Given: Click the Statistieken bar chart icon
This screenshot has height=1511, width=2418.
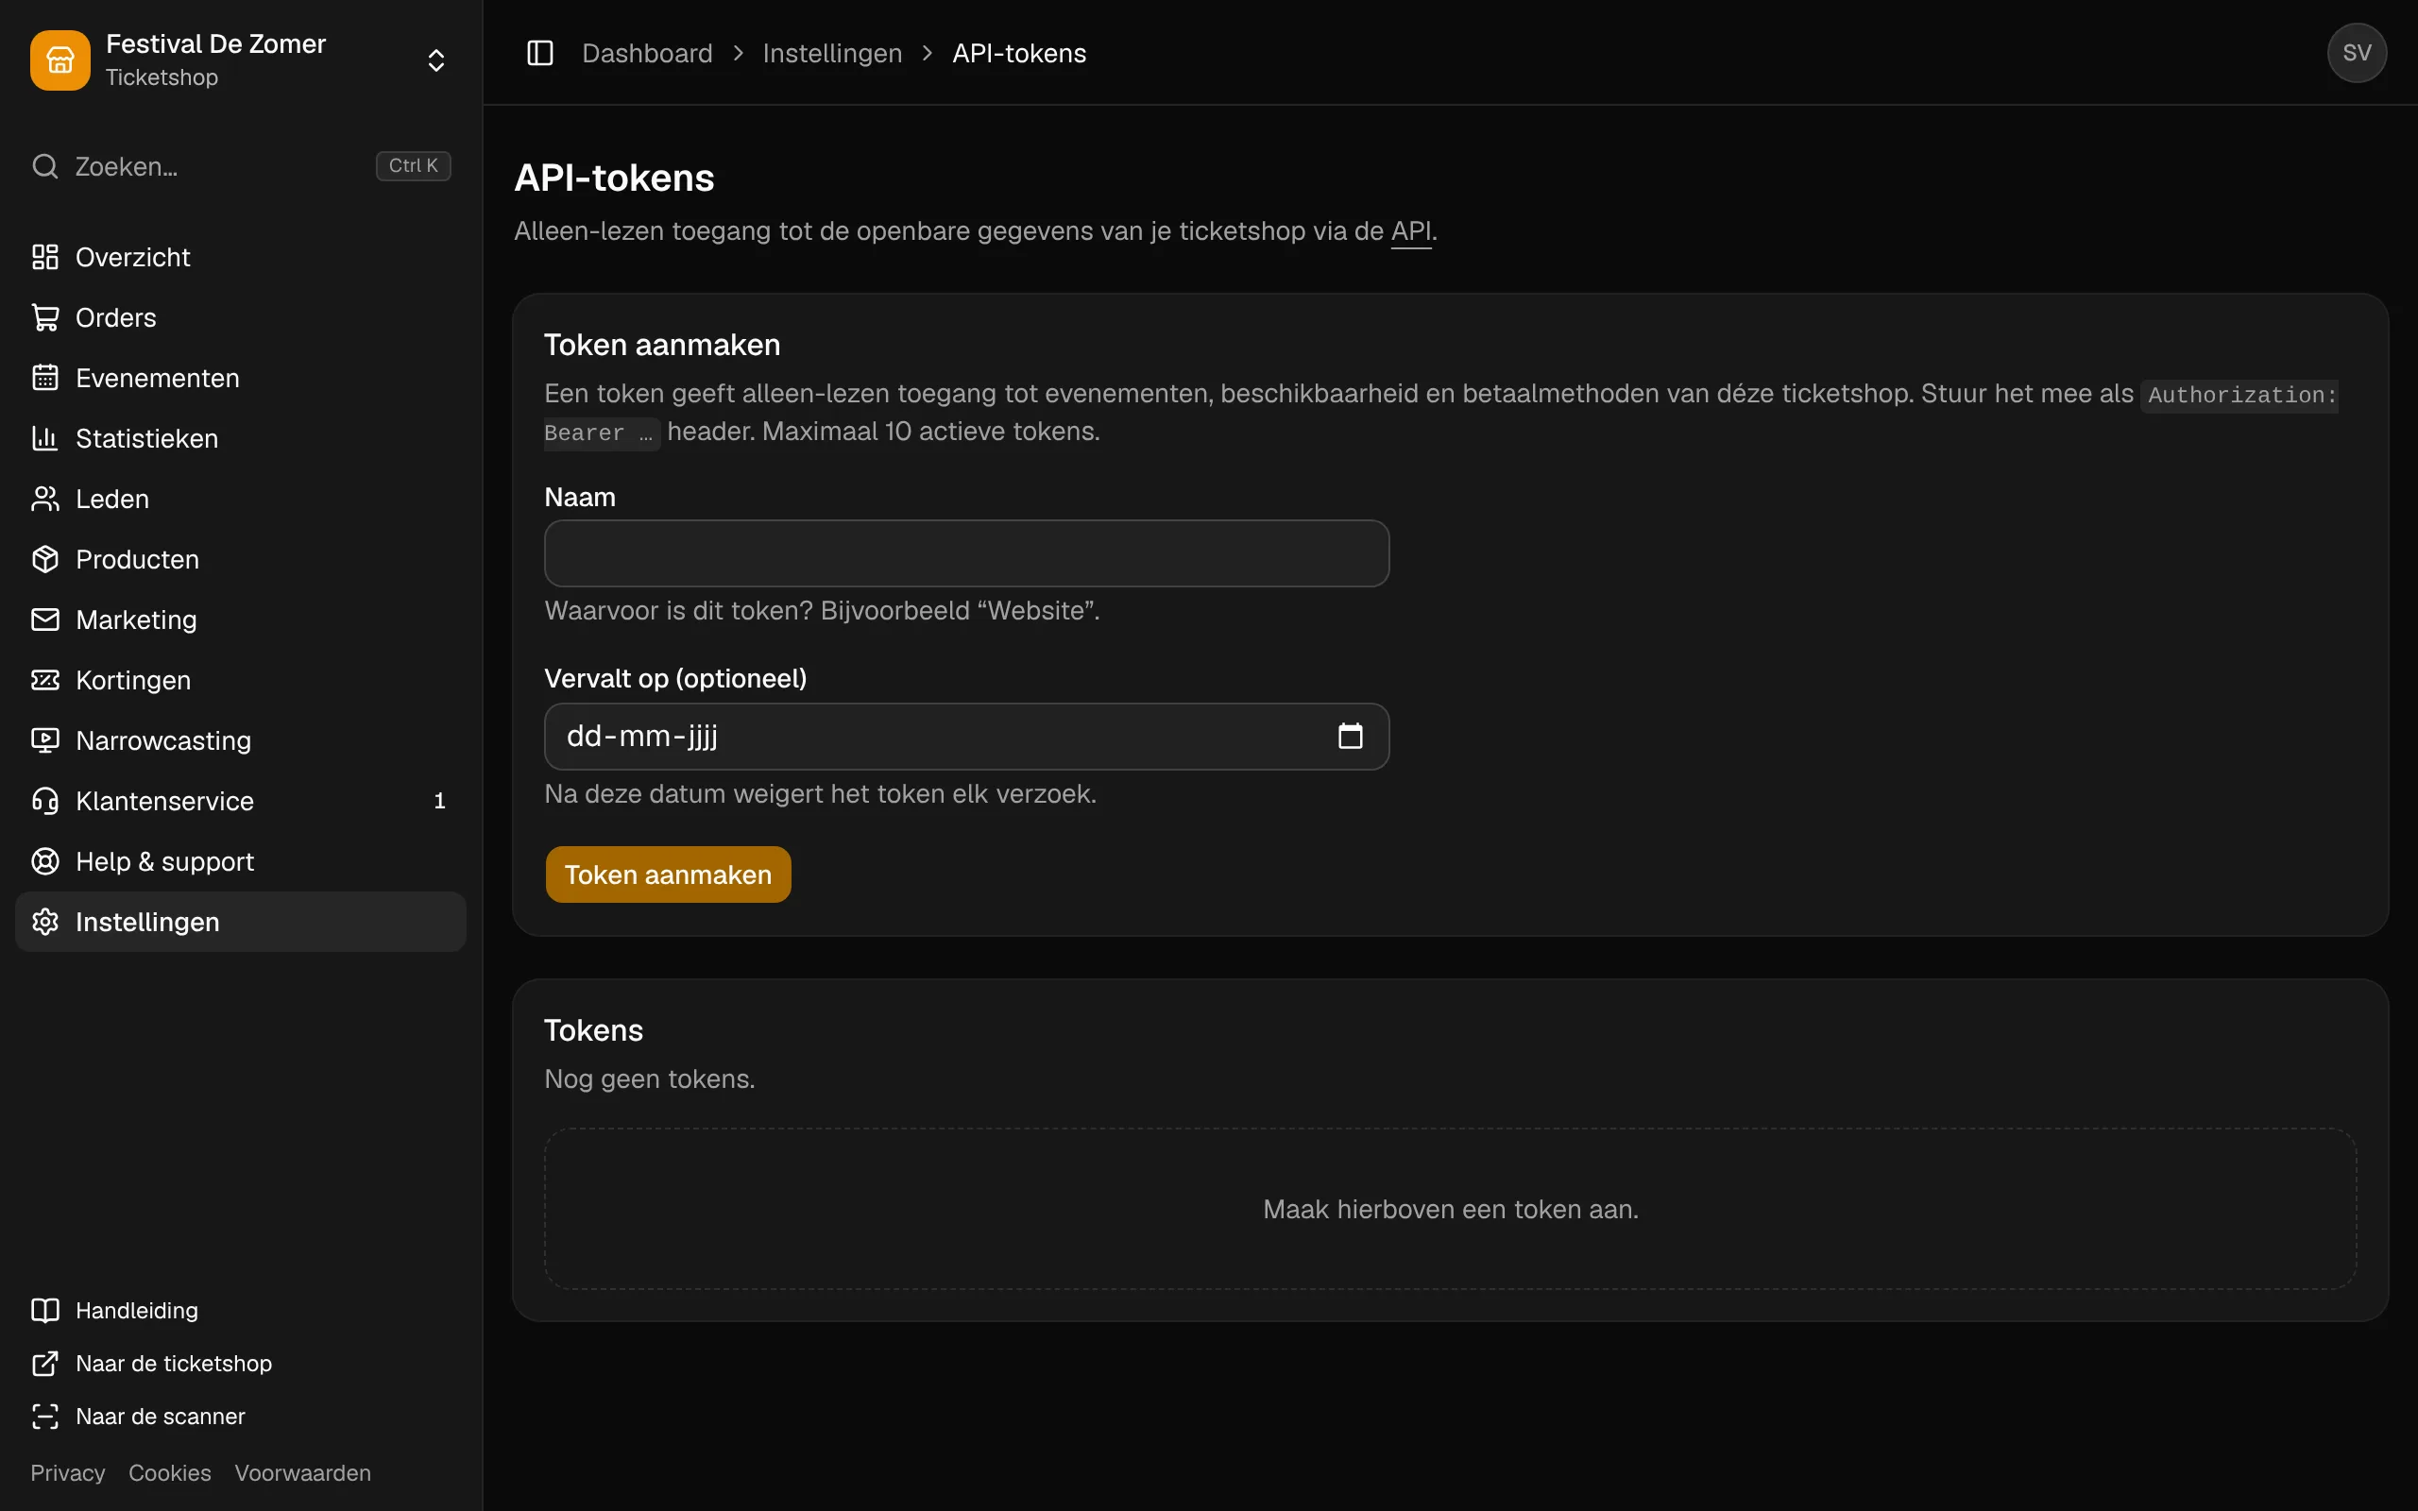Looking at the screenshot, I should (x=45, y=439).
